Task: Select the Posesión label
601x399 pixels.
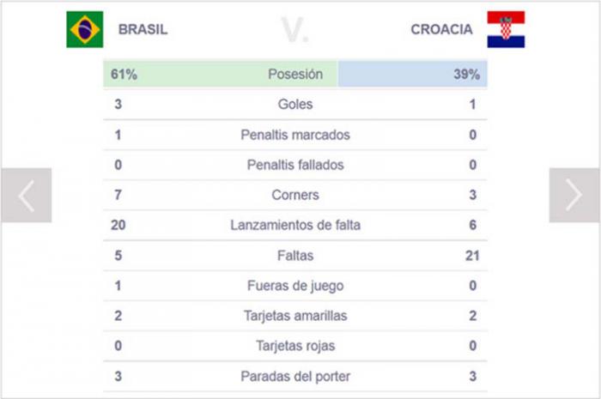Action: pos(295,75)
